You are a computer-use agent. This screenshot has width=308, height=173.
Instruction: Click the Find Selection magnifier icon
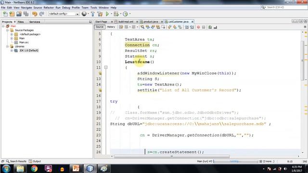point(142,27)
